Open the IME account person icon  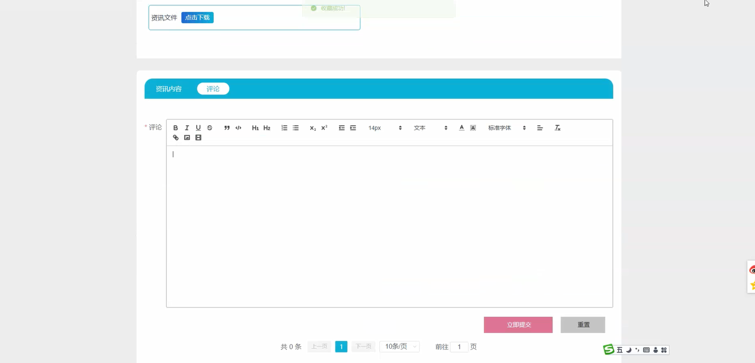tap(655, 350)
